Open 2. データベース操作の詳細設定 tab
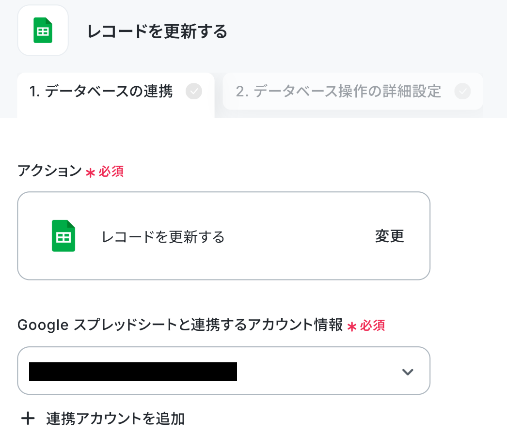507x434 pixels. (353, 91)
